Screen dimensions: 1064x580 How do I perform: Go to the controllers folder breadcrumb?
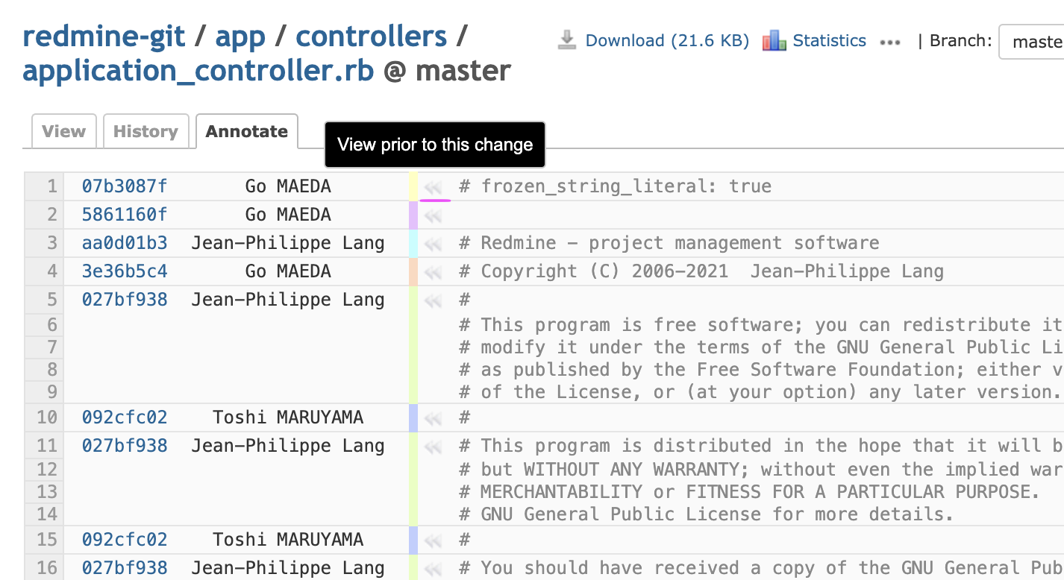point(371,37)
